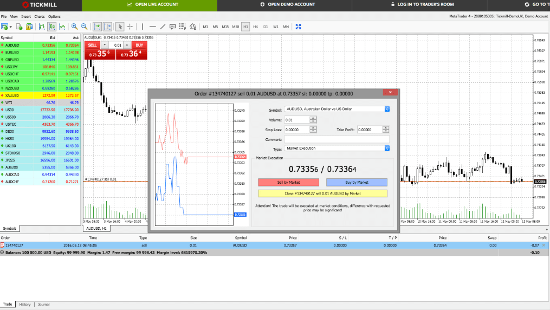550x310 pixels.
Task: Click the Volume input field in dialog
Action: click(x=297, y=120)
